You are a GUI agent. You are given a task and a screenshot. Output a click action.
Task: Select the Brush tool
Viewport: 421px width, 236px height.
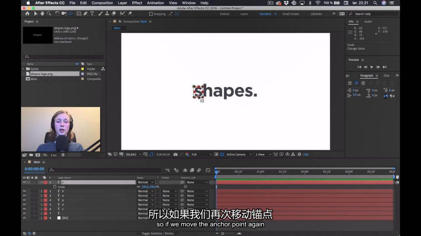click(x=100, y=14)
